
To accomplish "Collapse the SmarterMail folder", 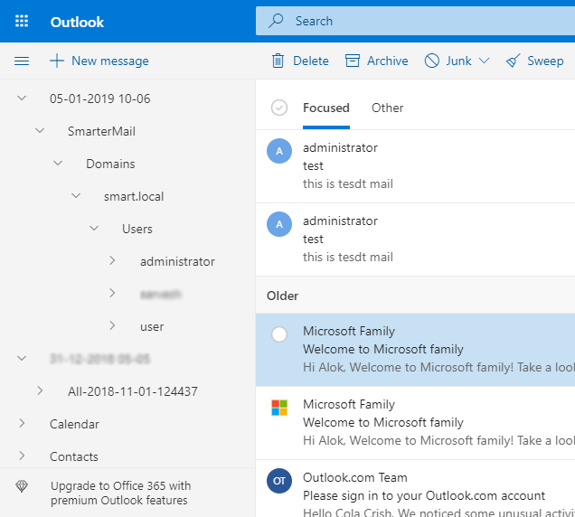I will click(40, 131).
